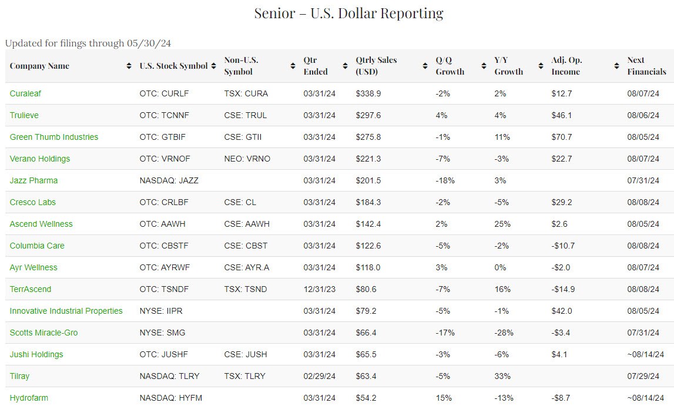
Task: Open Trulieve company page
Action: tap(24, 115)
